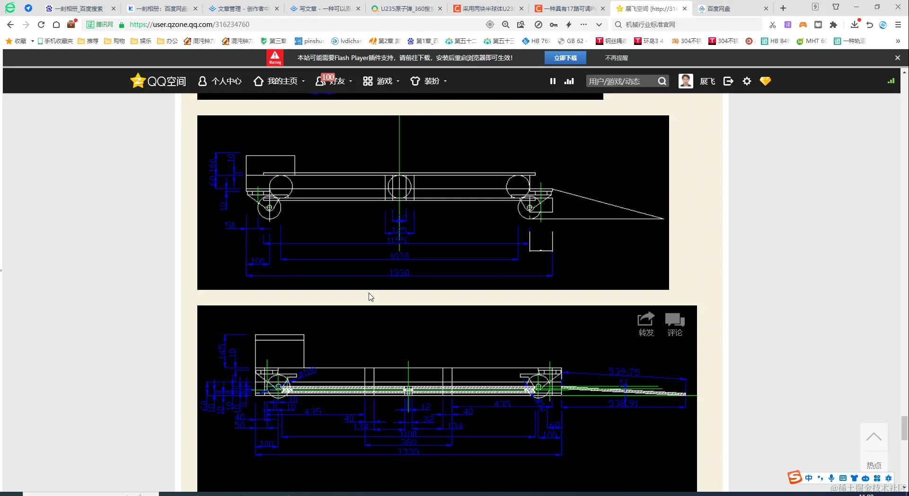Show more bookmarks via the » overflow
The height and width of the screenshot is (496, 909).
(898, 41)
